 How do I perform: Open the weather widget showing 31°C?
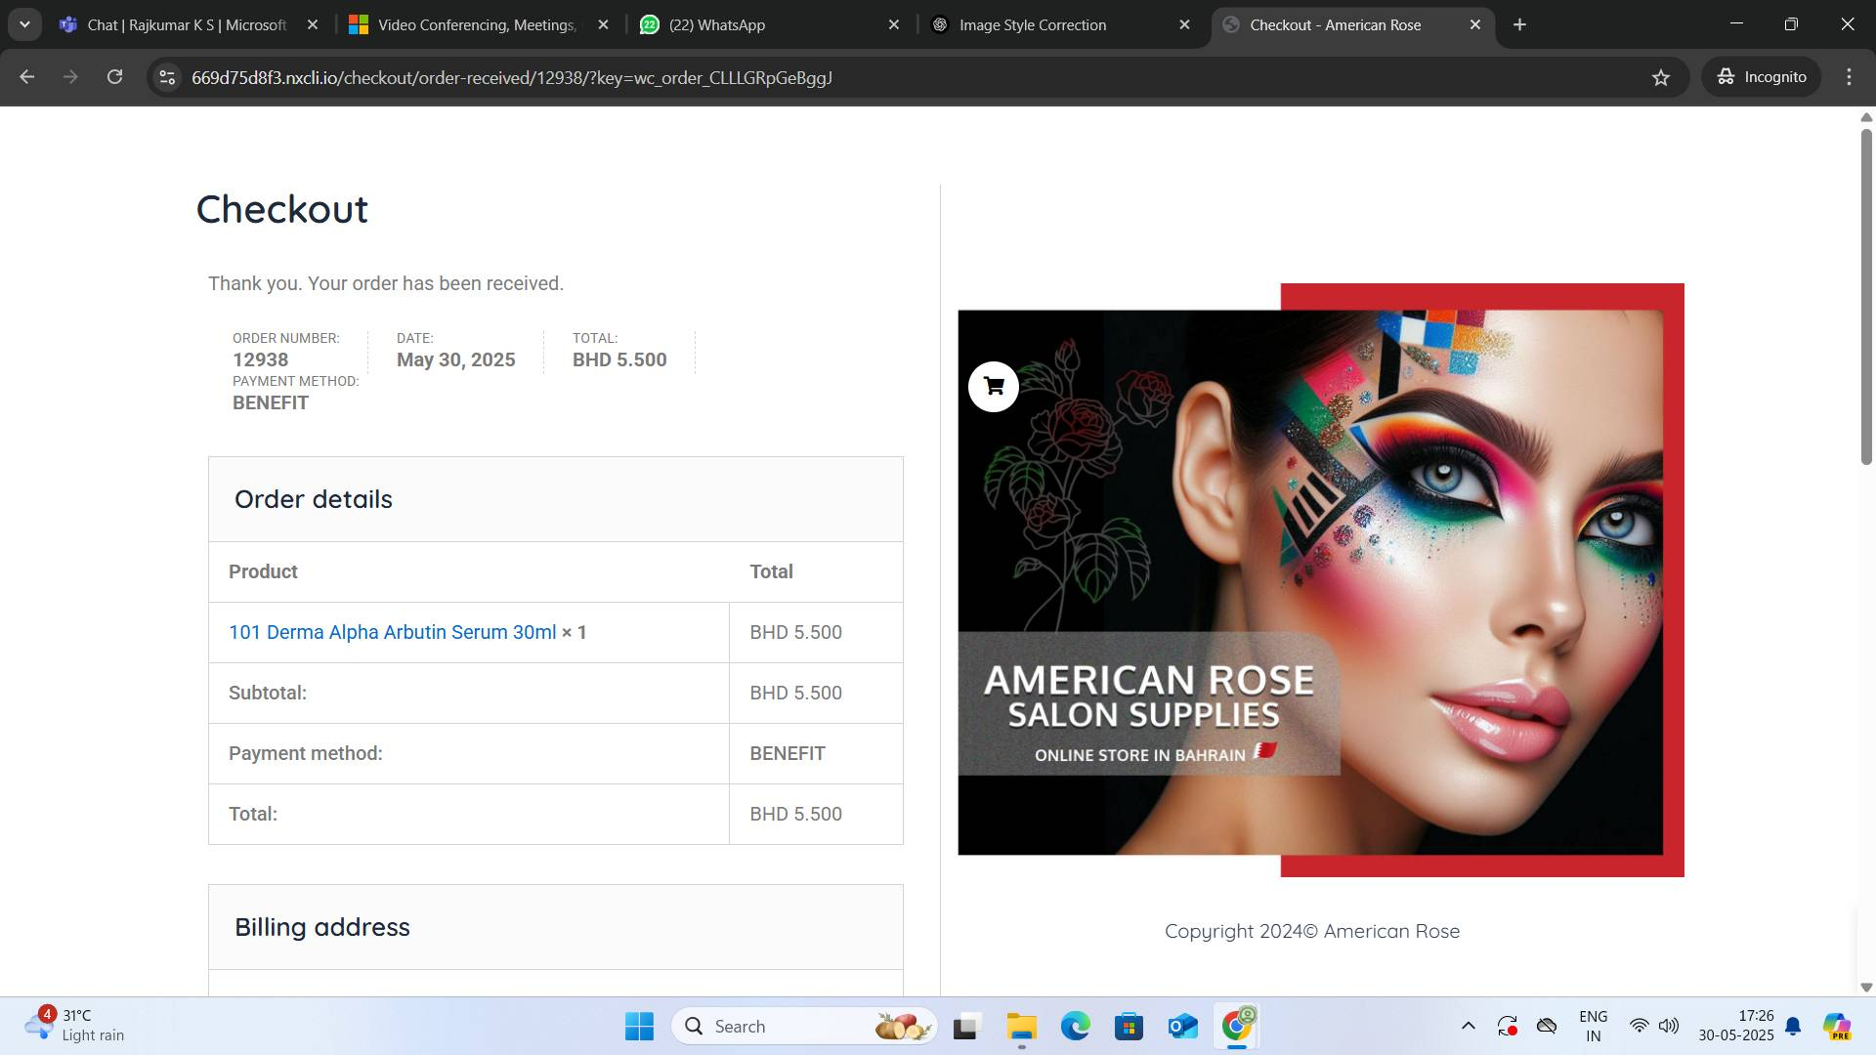coord(74,1026)
